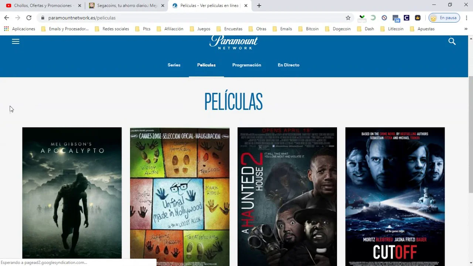The width and height of the screenshot is (473, 266).
Task: Open the hamburger menu on Paramount site
Action: pyautogui.click(x=16, y=42)
